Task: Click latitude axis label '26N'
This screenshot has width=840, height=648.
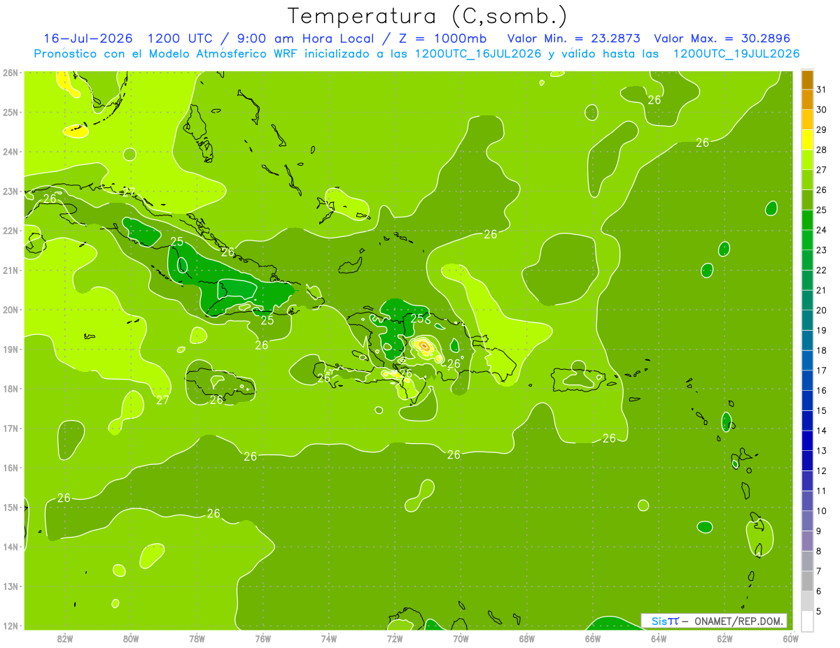Action: [10, 73]
